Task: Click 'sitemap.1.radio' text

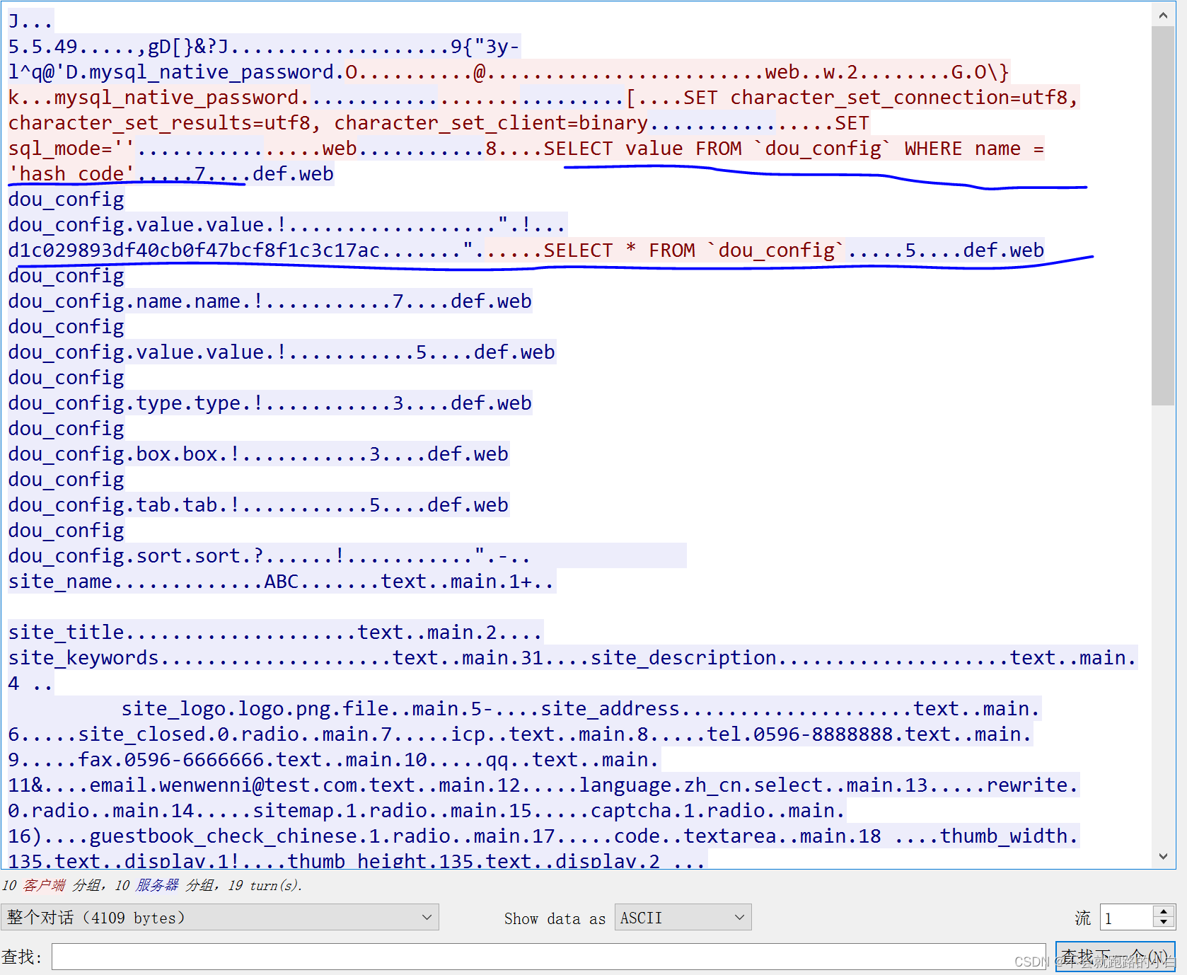Action: point(340,811)
